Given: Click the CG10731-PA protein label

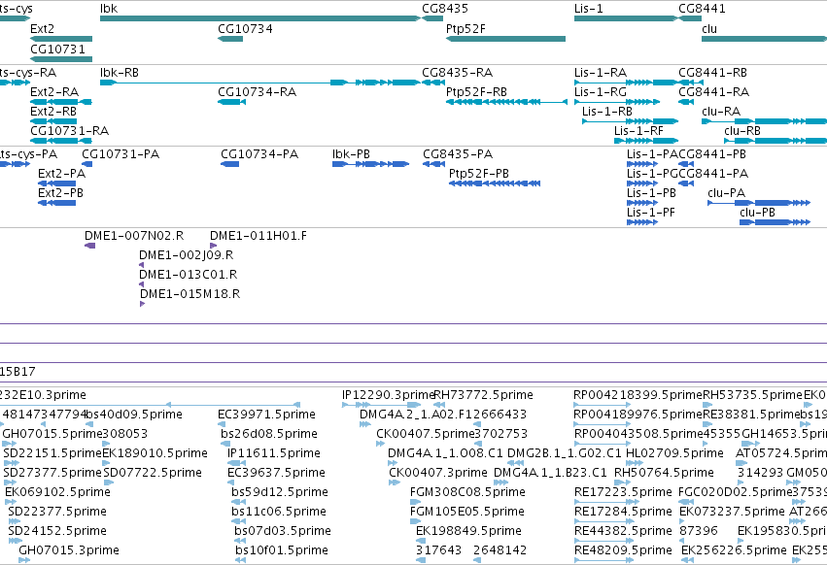Looking at the screenshot, I should pos(121,154).
